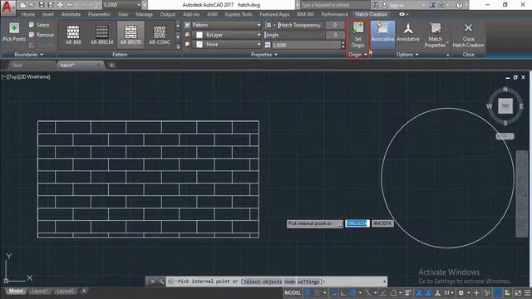Open the Featured Apps ribbon tab
The image size is (532, 299).
tap(274, 14)
